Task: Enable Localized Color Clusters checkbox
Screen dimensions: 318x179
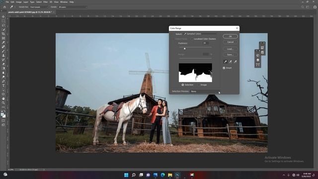Action: point(192,39)
